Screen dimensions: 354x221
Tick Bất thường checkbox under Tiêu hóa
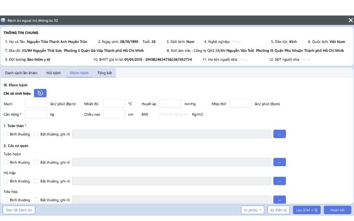[x=36, y=200]
